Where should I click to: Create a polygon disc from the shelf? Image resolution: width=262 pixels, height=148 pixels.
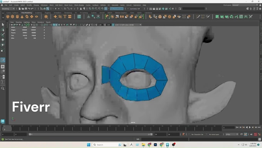pos(37,17)
